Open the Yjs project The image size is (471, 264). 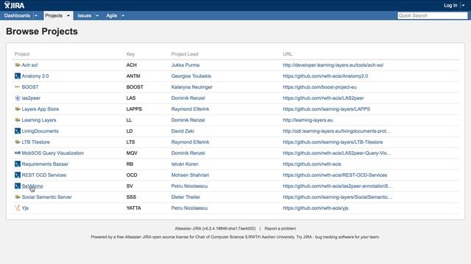25,208
